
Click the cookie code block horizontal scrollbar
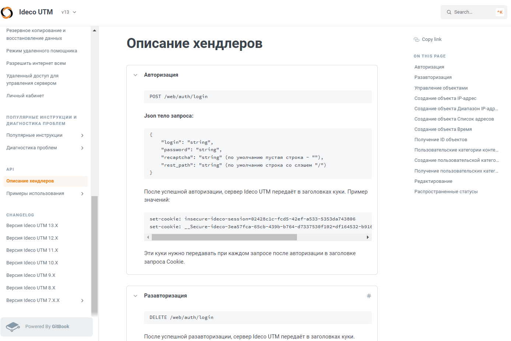coord(224,237)
